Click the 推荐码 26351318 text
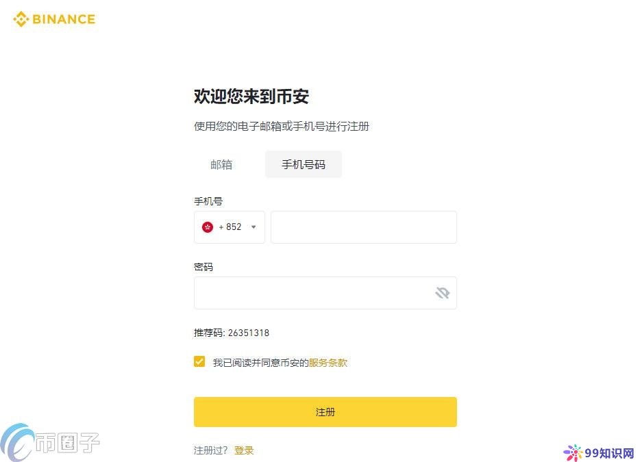642x462 pixels. [x=232, y=333]
